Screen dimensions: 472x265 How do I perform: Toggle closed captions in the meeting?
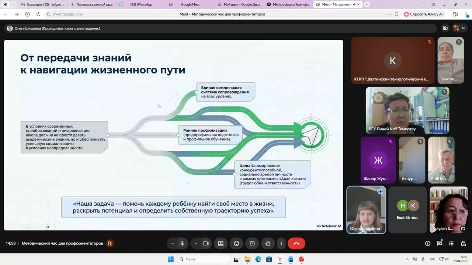pyautogui.click(x=252, y=243)
